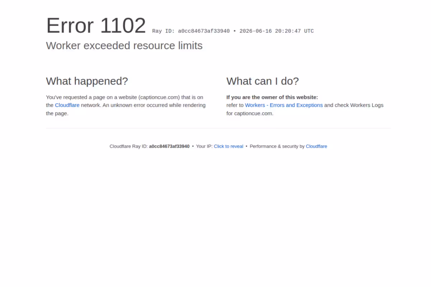The image size is (431, 287).
Task: Click captioncue.com under What can I do
Action: [253, 113]
